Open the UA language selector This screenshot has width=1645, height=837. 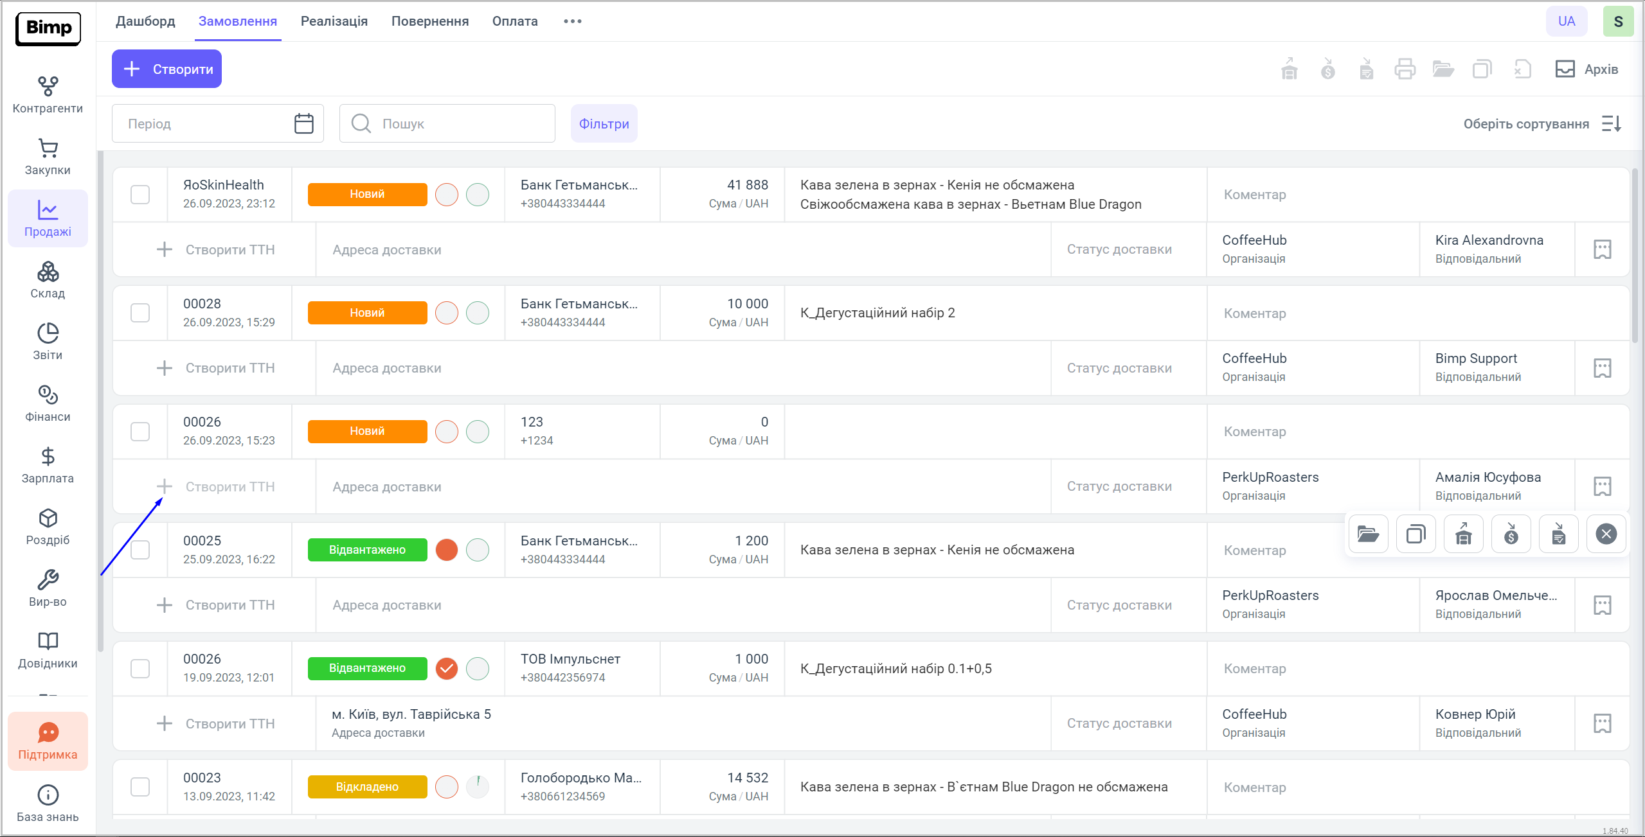(1566, 21)
